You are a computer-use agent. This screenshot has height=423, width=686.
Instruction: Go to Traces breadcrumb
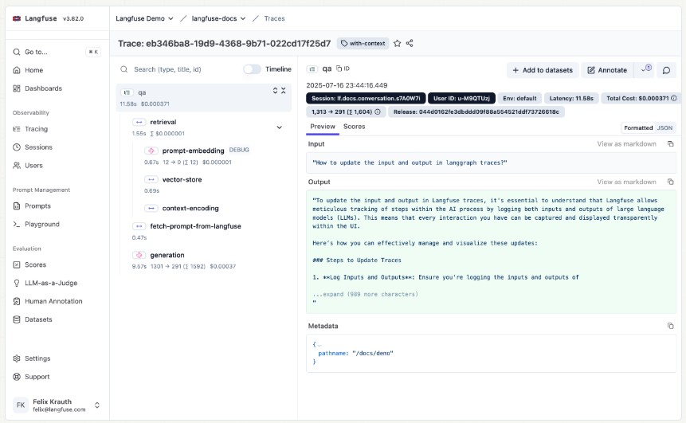tap(274, 18)
